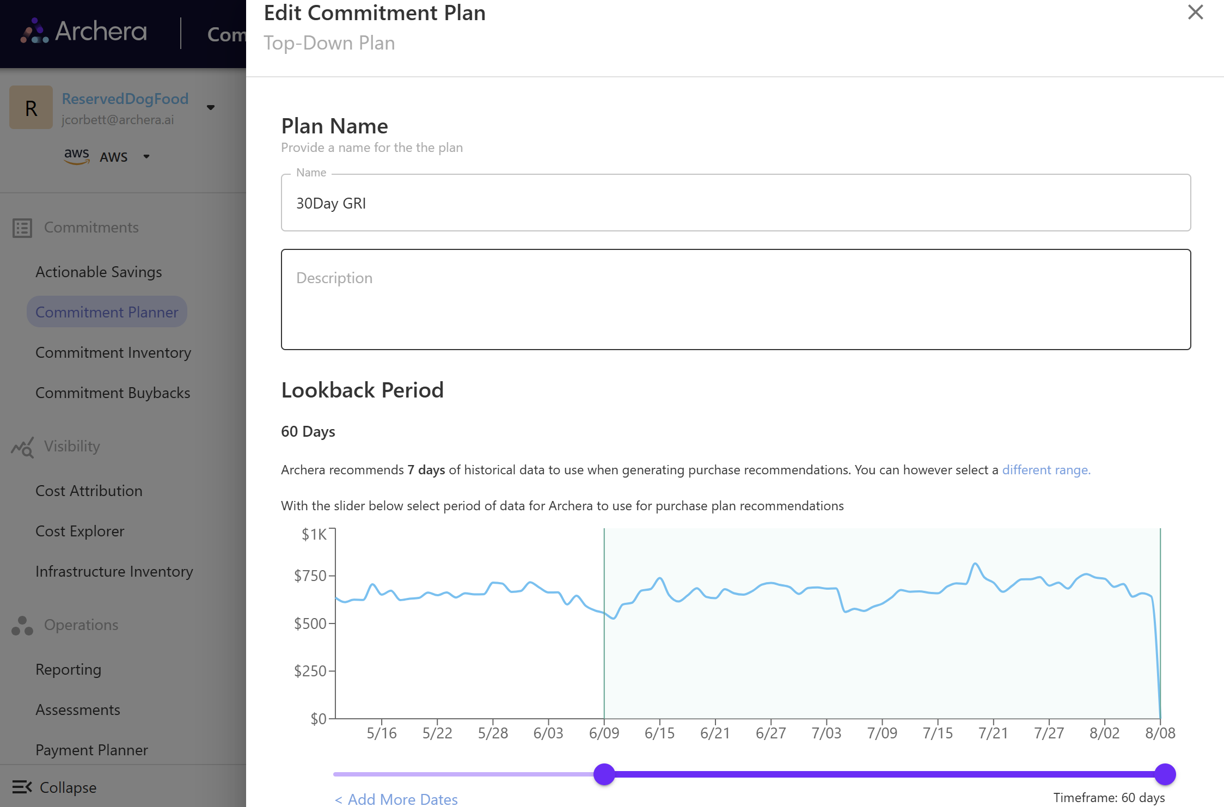Select Commitment Inventory
The width and height of the screenshot is (1224, 807).
click(x=113, y=352)
